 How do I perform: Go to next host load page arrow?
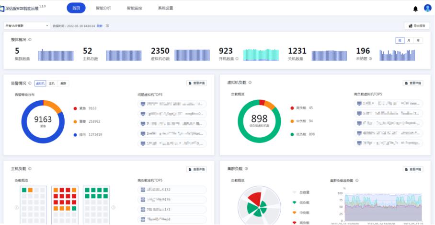click(x=113, y=208)
